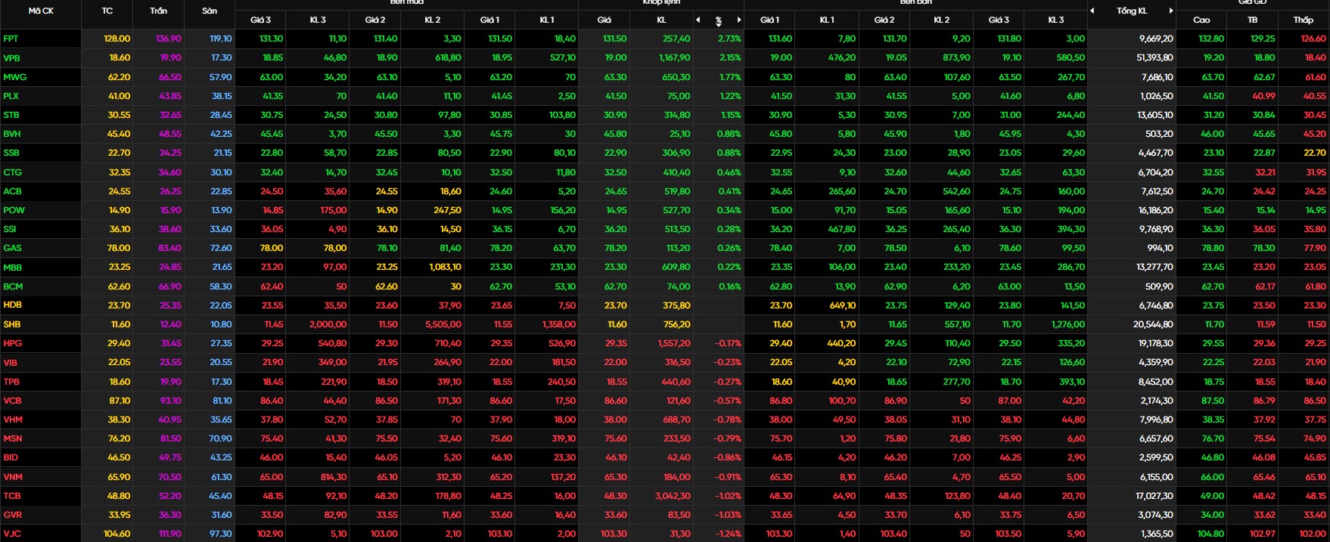Click the right arrow beside the % header
The image size is (1330, 542).
(739, 20)
